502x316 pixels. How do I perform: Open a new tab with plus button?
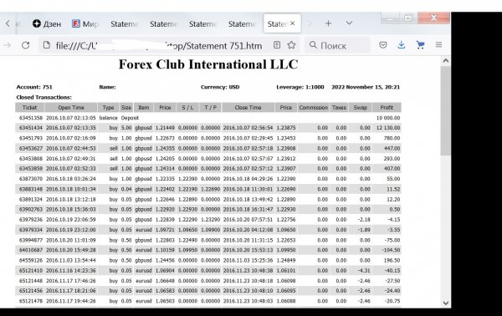328,23
